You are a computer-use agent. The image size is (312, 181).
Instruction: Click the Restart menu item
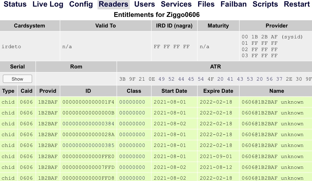pos(297,4)
